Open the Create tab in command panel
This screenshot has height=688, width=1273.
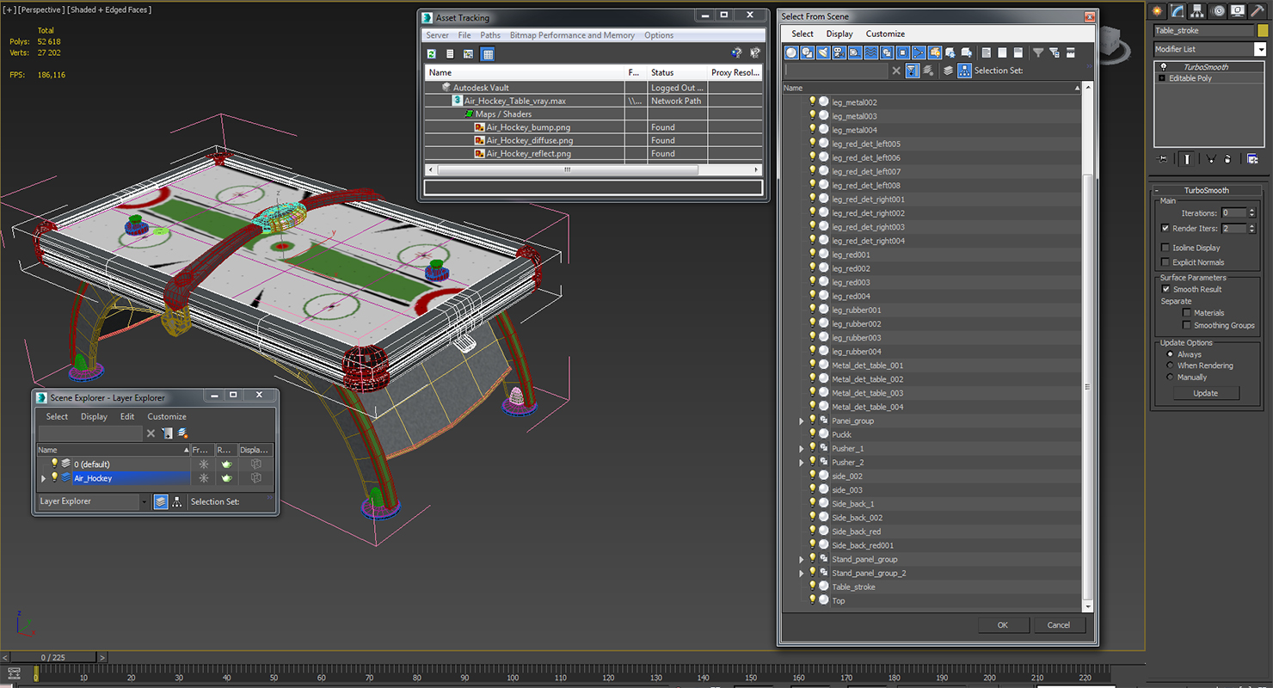click(x=1157, y=10)
